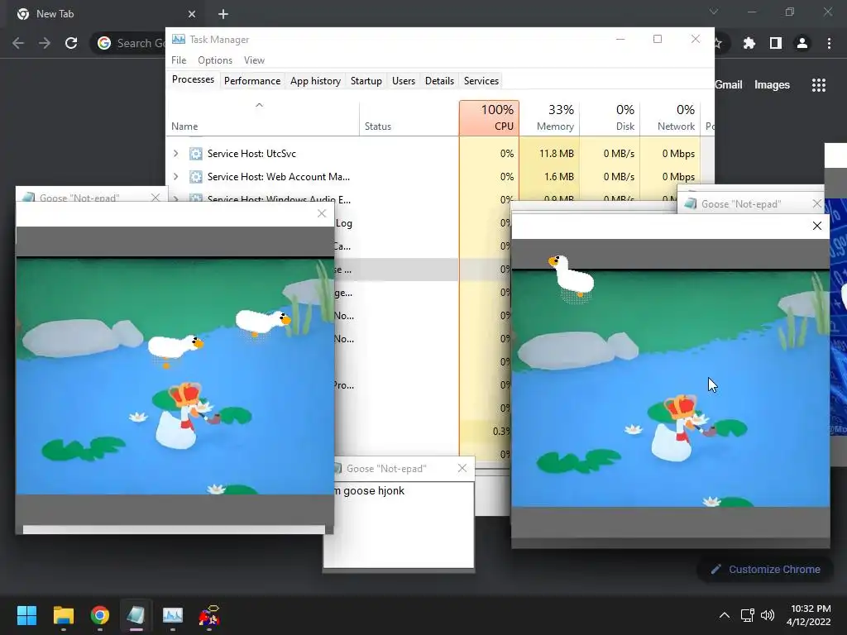Viewport: 847px width, 635px height.
Task: Sort by the 100% CPU column
Action: click(490, 118)
